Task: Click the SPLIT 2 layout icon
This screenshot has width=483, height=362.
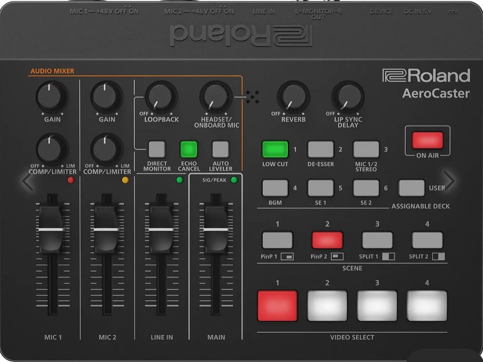Action: pos(438,256)
